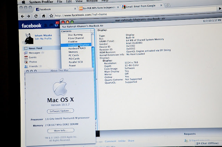222x147 pixels.
Task: Click the browser back arrow
Action: coord(23,16)
